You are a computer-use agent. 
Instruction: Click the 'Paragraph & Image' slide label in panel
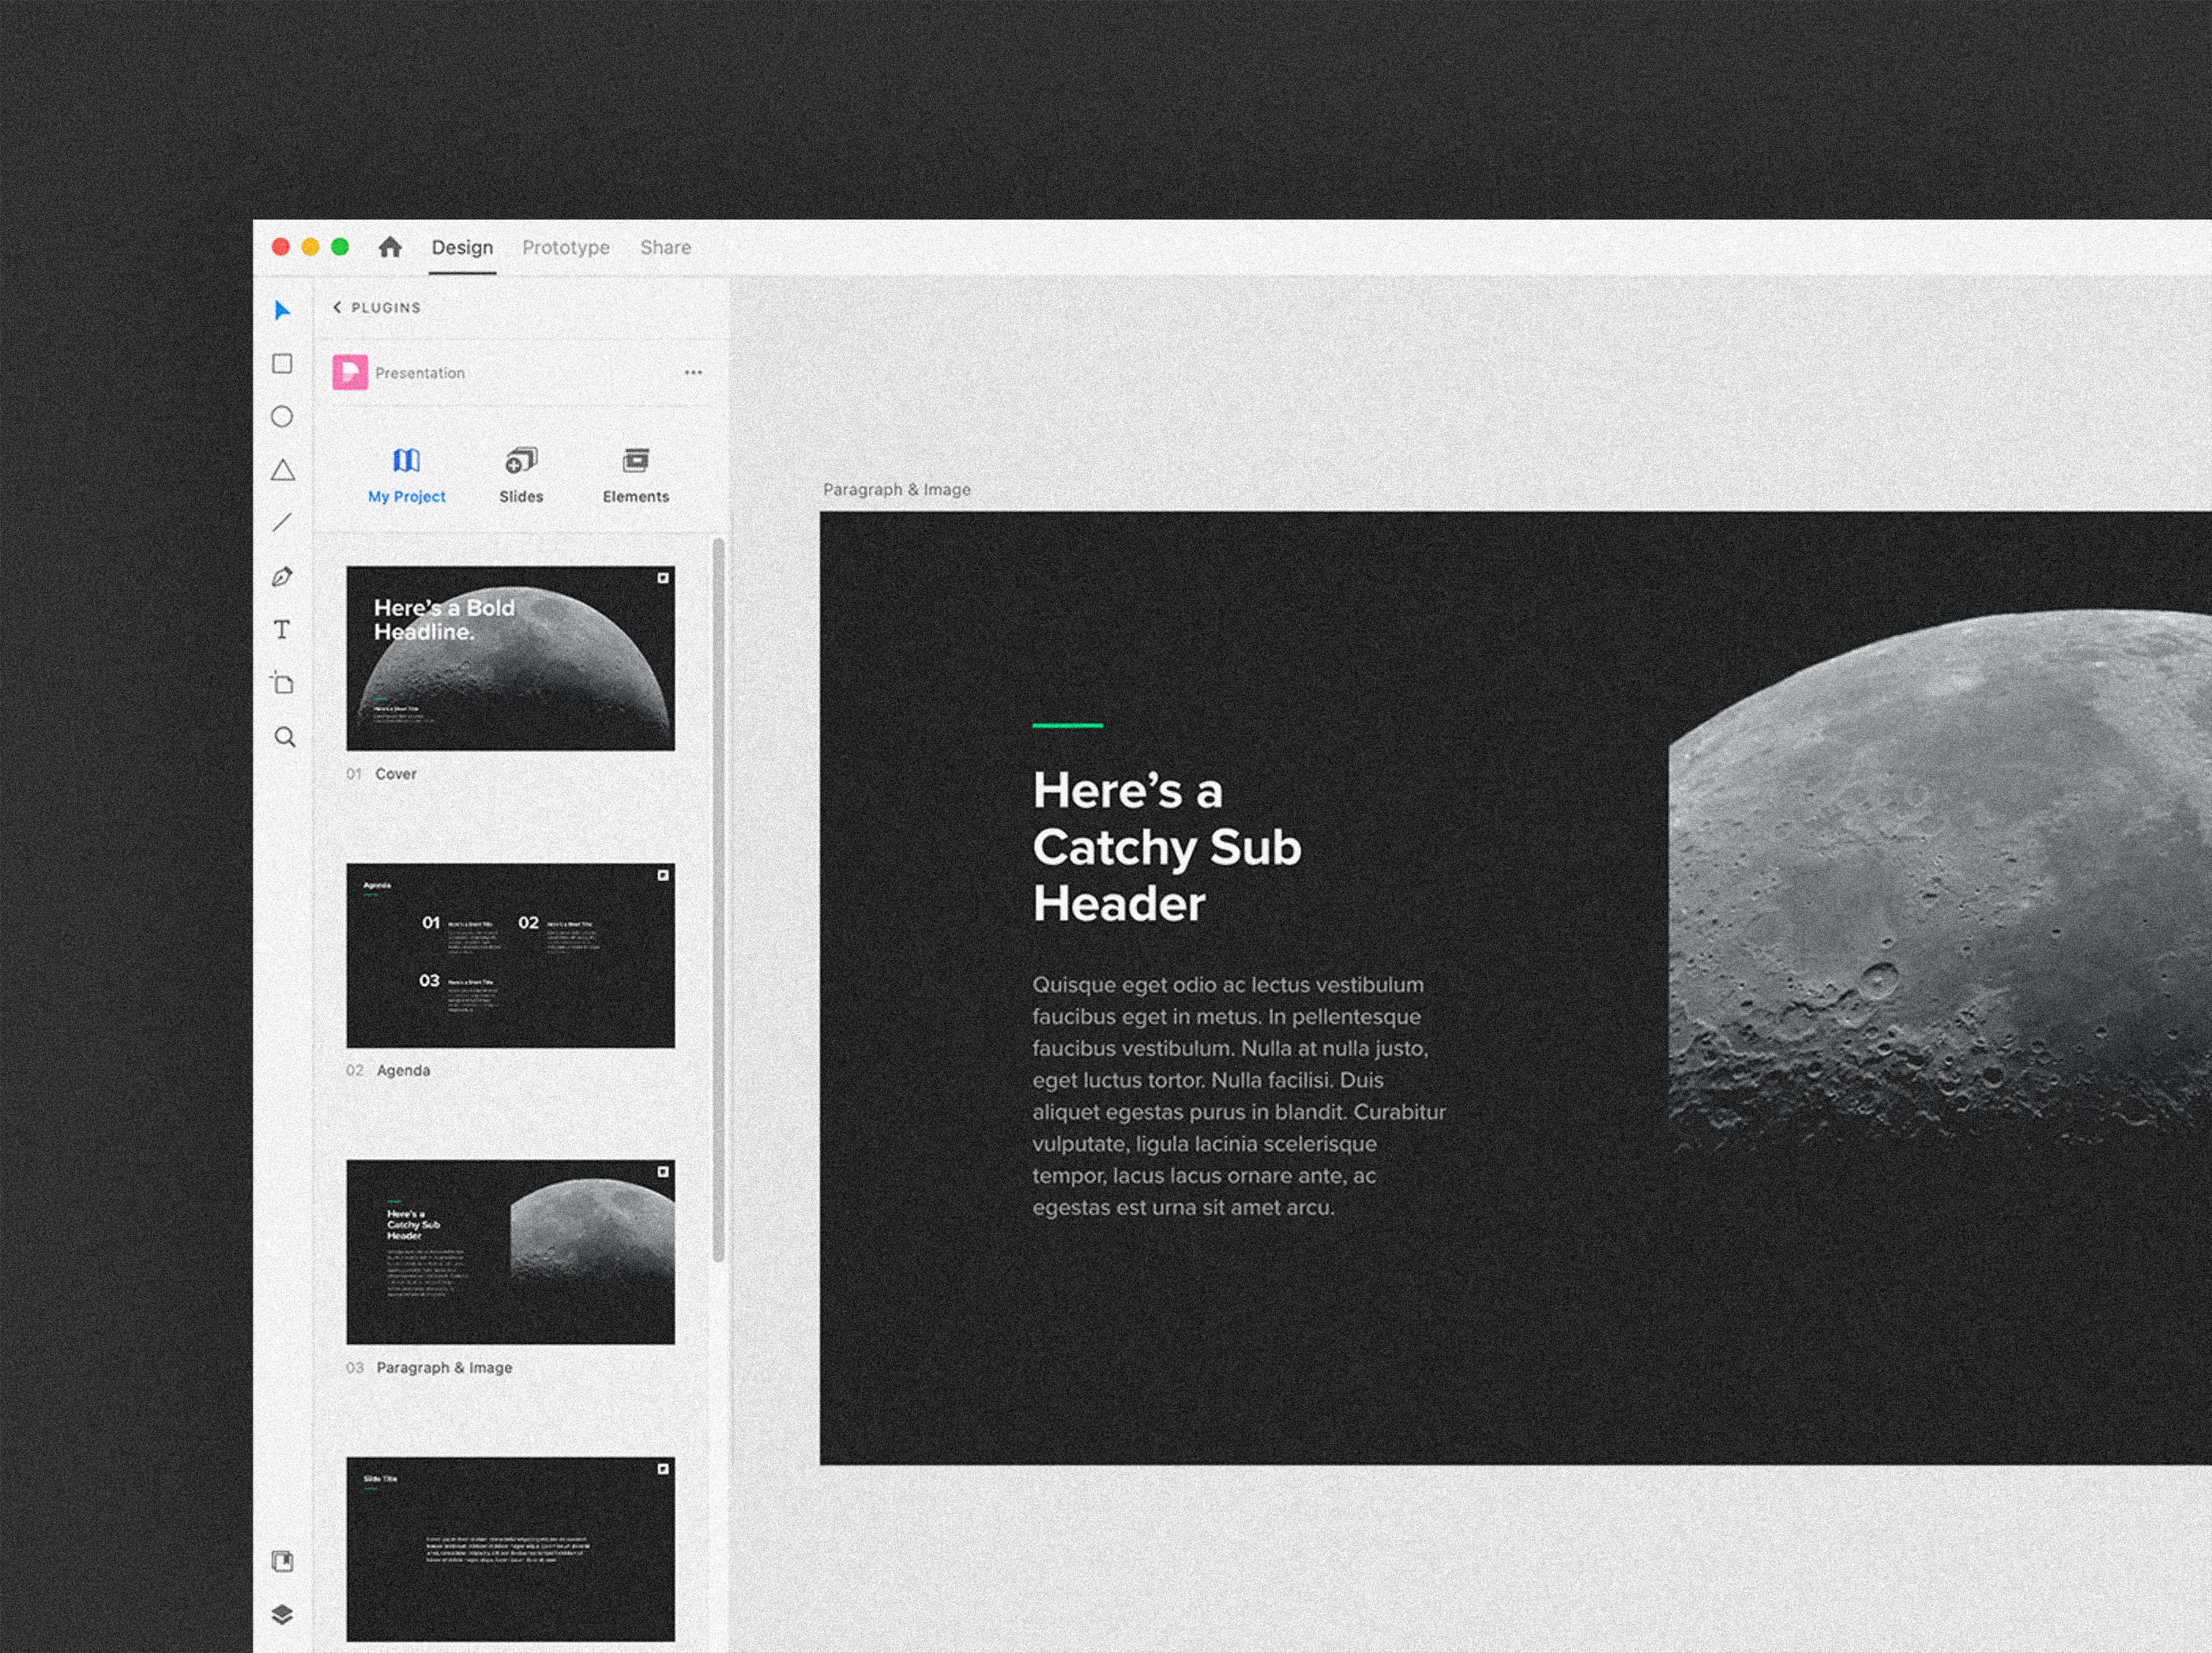[x=444, y=1367]
